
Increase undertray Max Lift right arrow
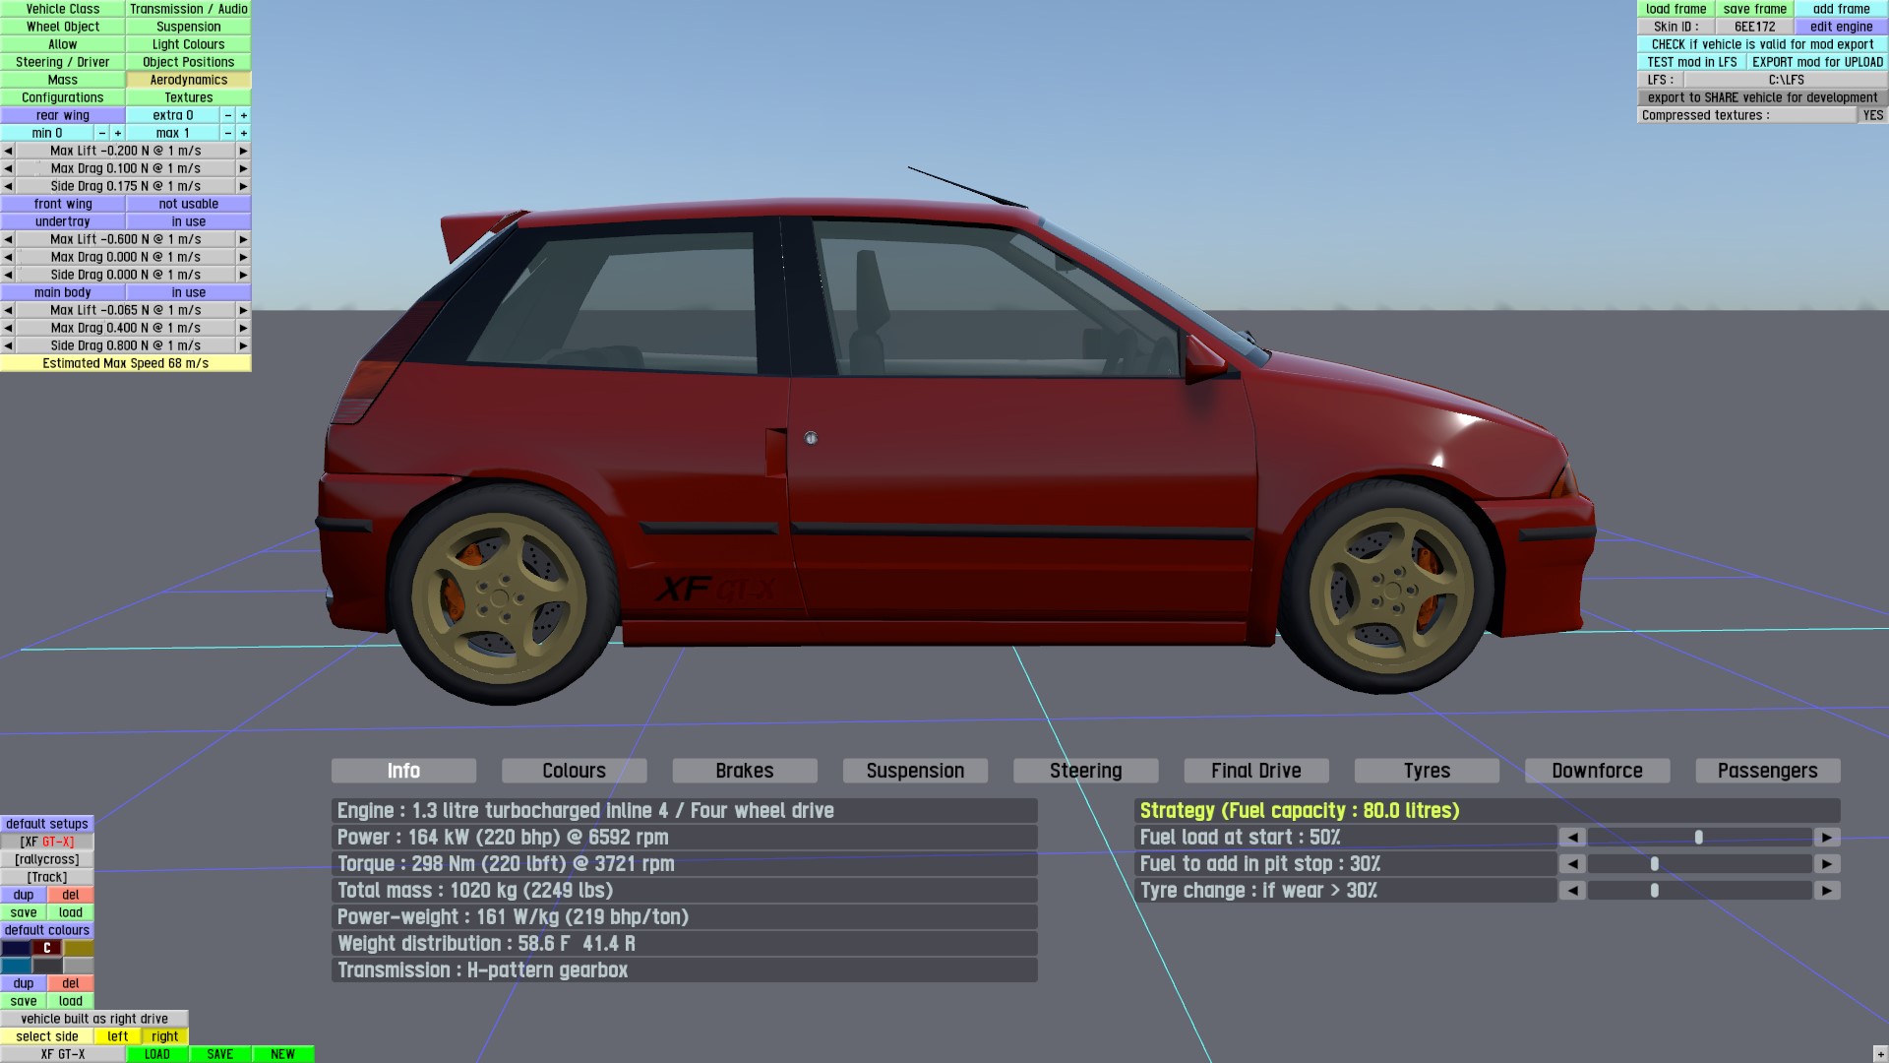click(243, 239)
